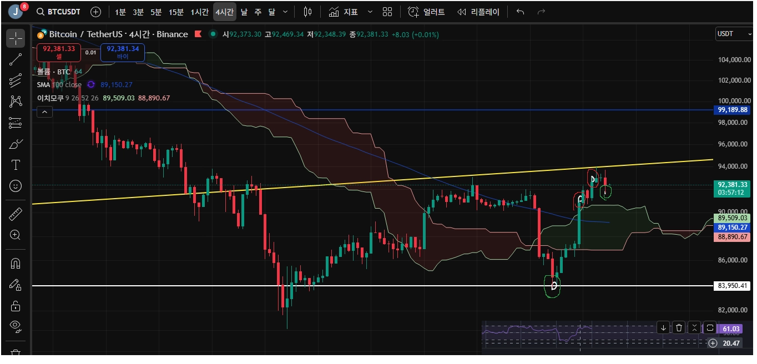
Task: Select the trend line drawing tool
Action: pyautogui.click(x=16, y=60)
